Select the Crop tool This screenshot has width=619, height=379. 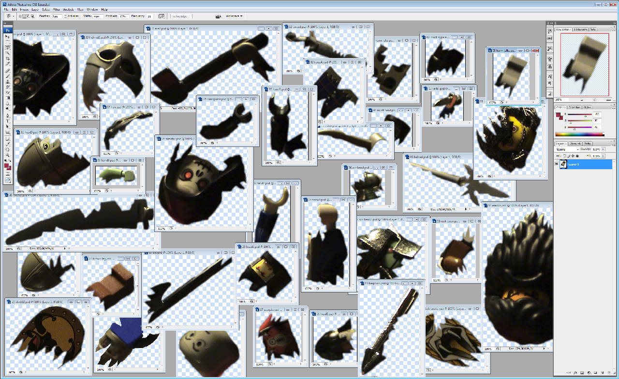tap(8, 58)
